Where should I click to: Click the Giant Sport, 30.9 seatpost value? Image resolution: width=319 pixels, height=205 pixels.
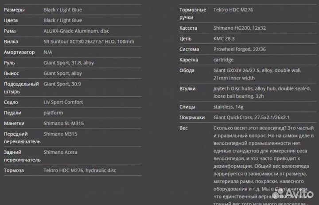62,84
